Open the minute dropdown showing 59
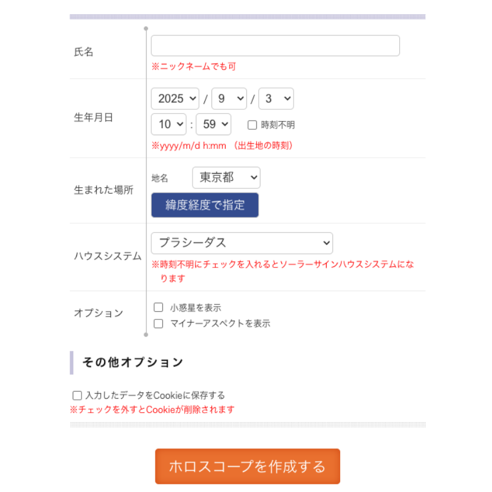The height and width of the screenshot is (492, 492). [x=214, y=124]
